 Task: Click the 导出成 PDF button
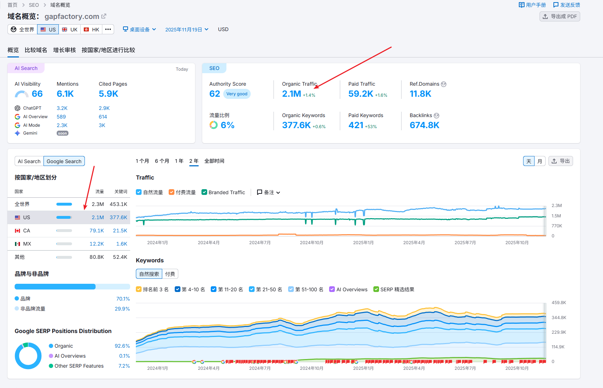pos(559,16)
